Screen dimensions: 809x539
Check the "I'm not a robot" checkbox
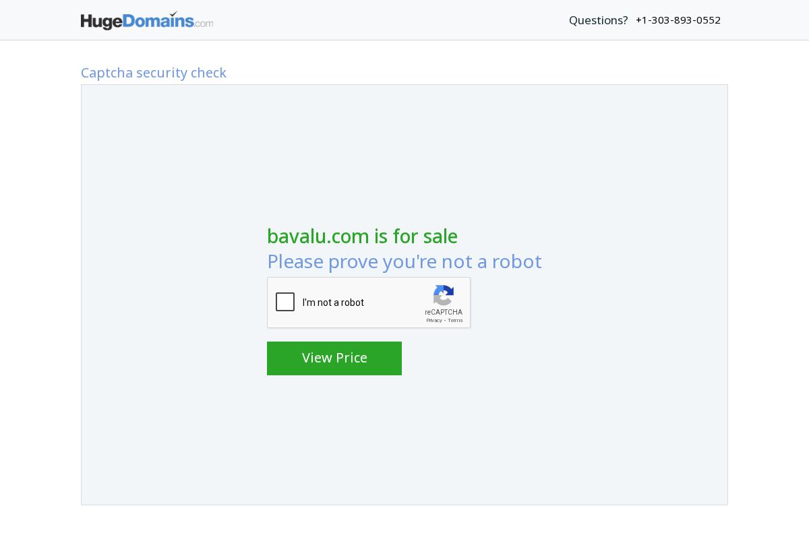coord(285,302)
